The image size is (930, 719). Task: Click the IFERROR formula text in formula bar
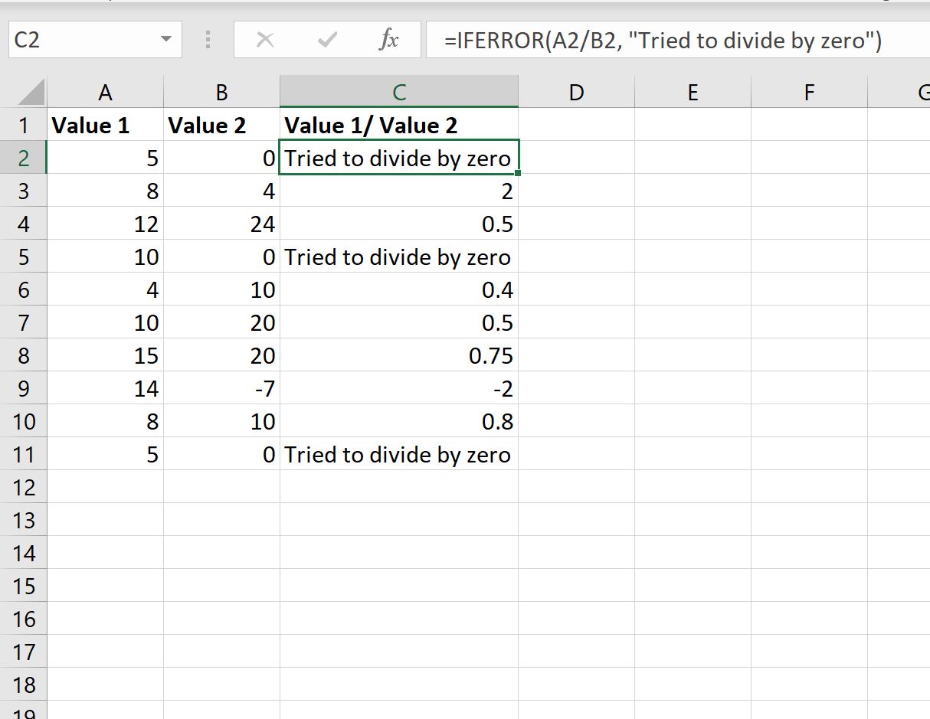[x=663, y=41]
